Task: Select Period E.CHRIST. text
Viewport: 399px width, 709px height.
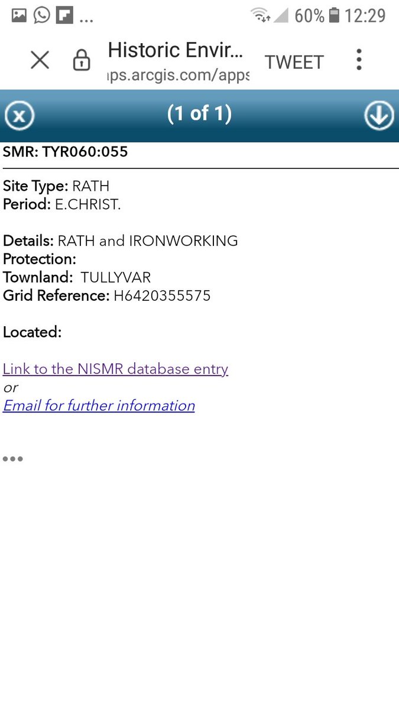Action: [x=62, y=204]
